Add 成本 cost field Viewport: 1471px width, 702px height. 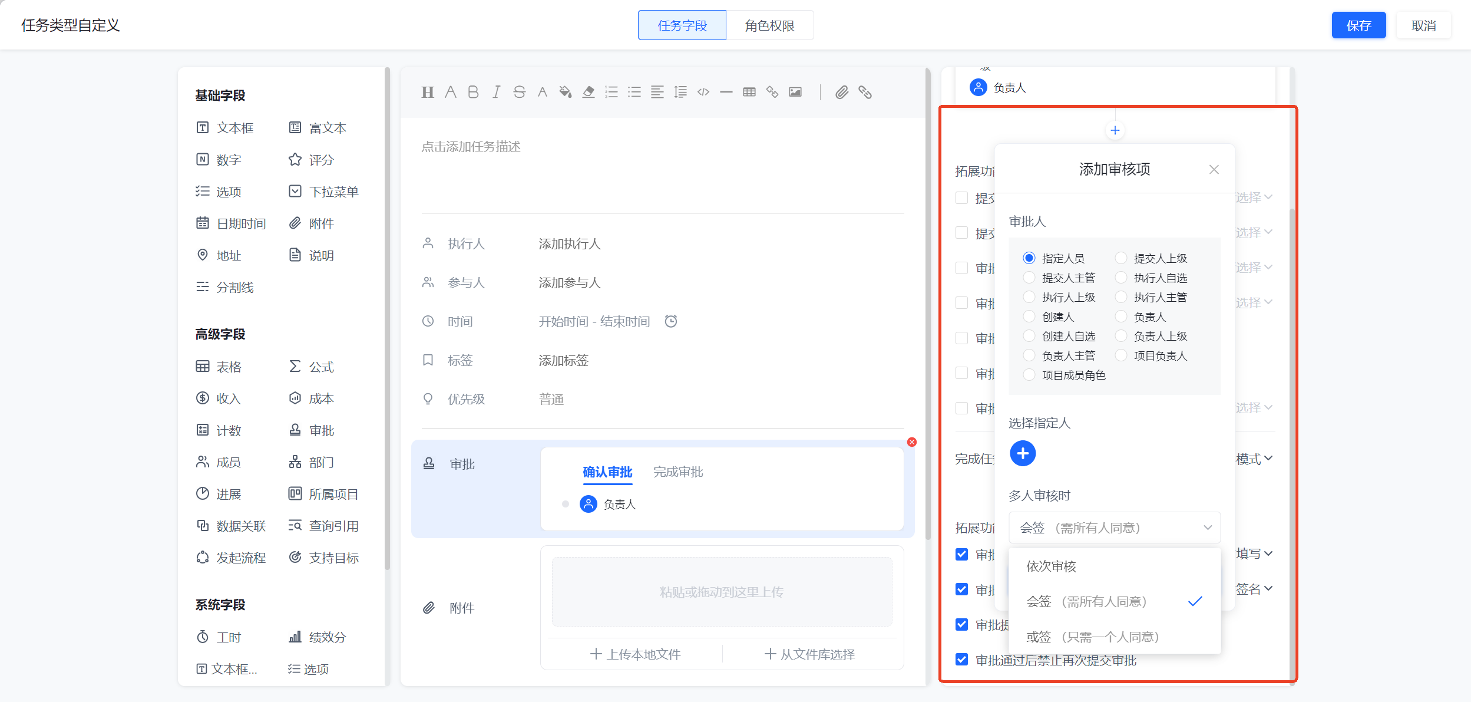point(312,398)
